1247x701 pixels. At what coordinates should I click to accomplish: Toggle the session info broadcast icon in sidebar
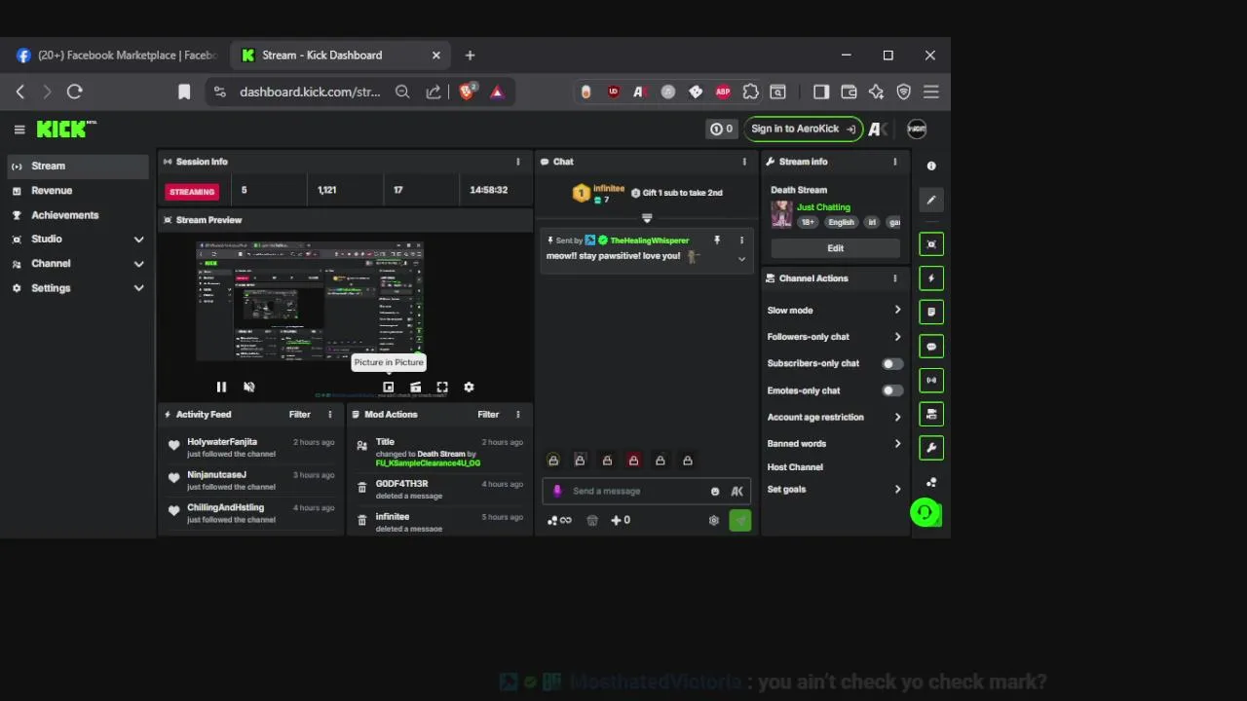931,380
